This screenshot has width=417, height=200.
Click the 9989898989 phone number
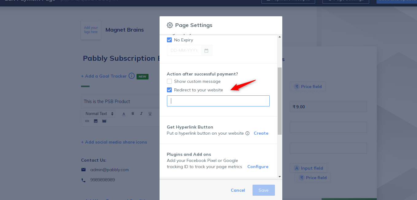coord(102,180)
